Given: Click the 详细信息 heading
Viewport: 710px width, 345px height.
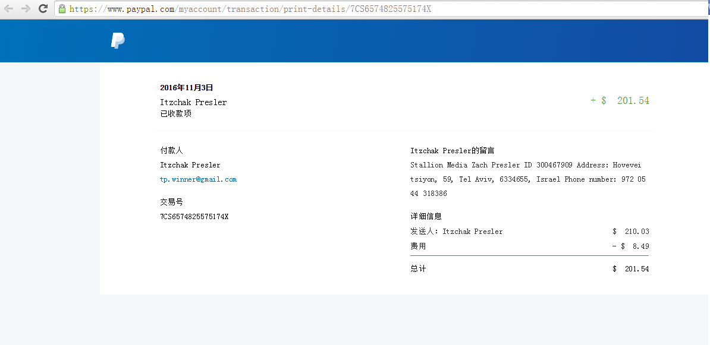Looking at the screenshot, I should (426, 217).
